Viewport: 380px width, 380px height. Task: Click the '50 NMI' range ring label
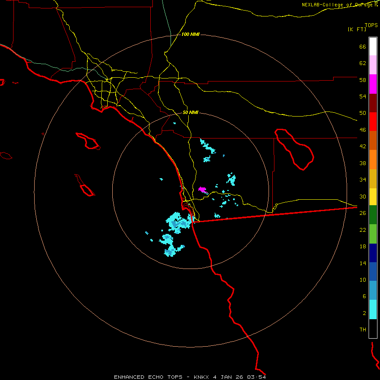pos(190,112)
